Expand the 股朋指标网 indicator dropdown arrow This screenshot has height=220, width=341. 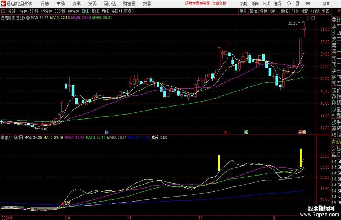tap(3, 138)
